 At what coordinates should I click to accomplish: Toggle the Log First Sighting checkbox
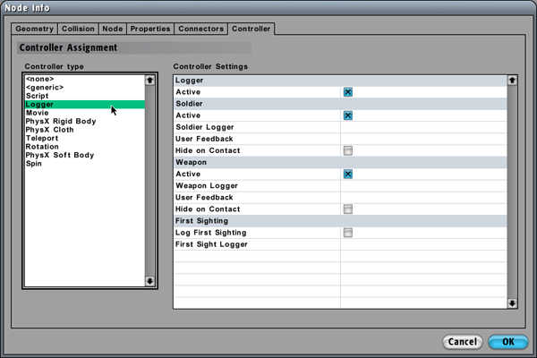point(347,233)
